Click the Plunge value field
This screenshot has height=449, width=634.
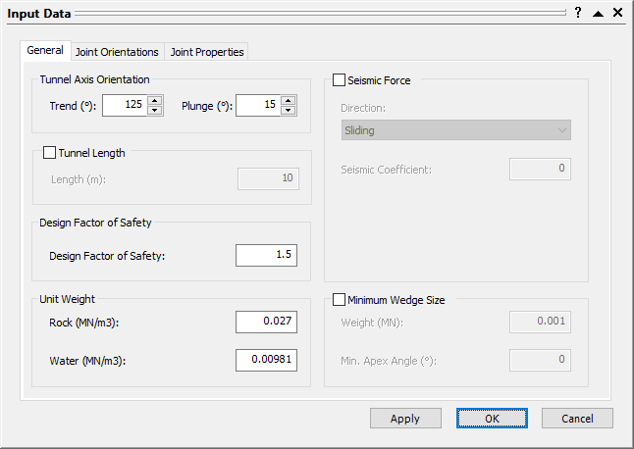258,105
